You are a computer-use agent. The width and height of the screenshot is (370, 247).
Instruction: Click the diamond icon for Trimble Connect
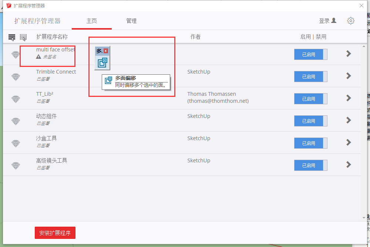click(x=16, y=77)
